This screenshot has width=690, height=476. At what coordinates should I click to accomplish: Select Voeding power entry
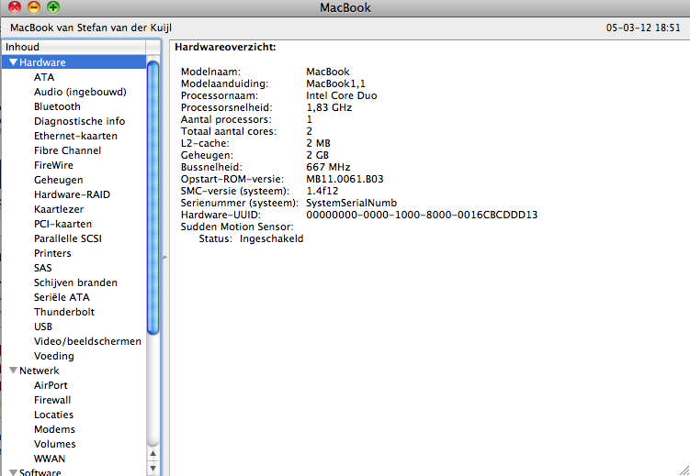coord(53,356)
